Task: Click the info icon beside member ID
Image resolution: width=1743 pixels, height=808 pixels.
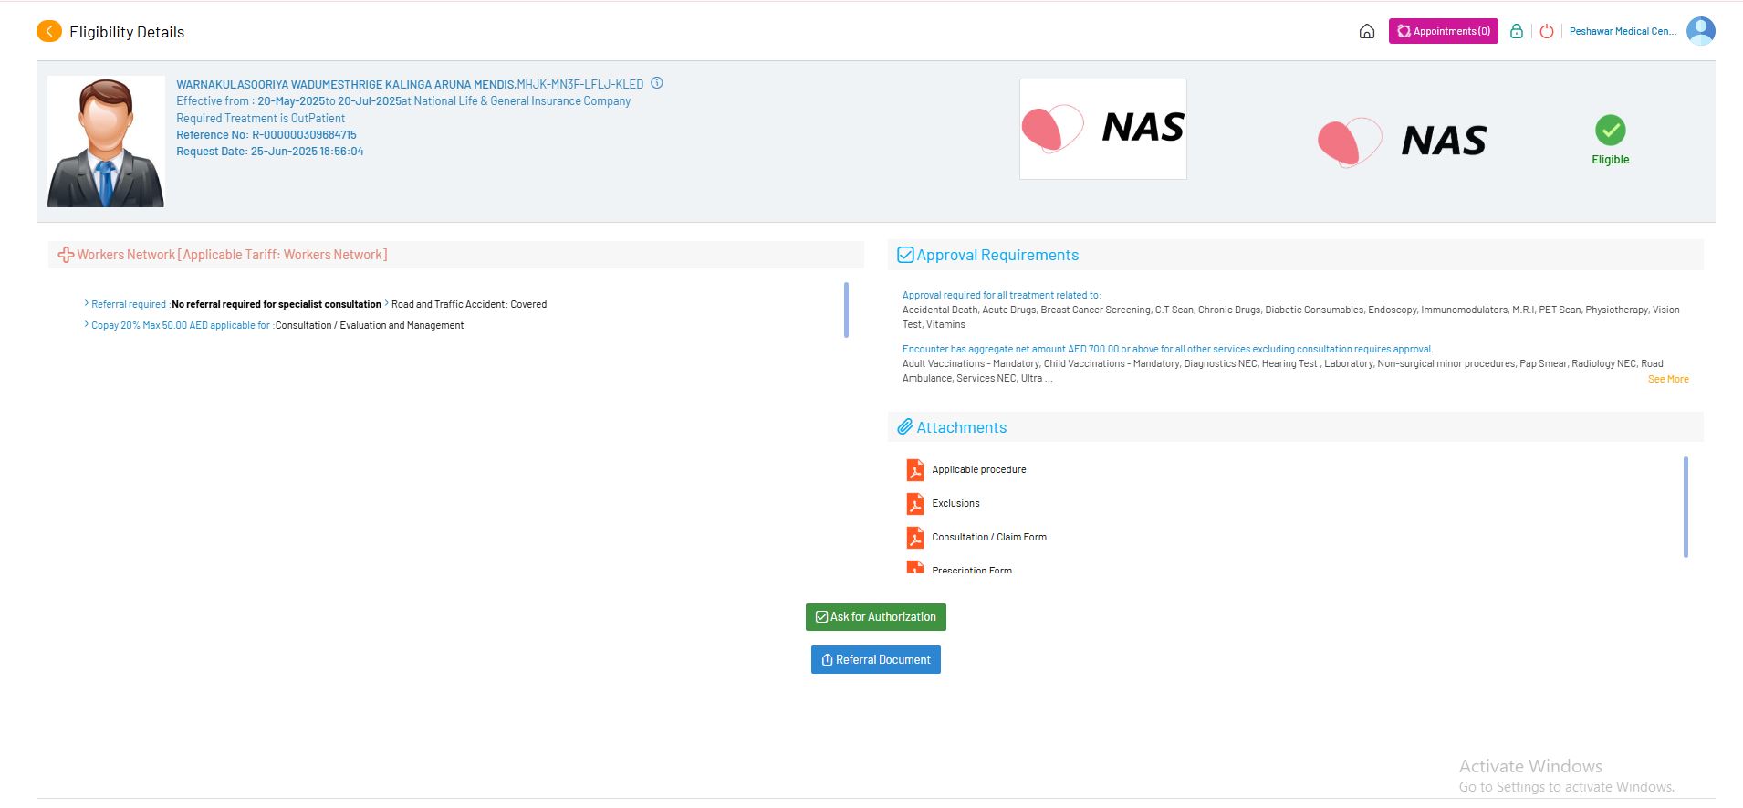Action: [657, 83]
